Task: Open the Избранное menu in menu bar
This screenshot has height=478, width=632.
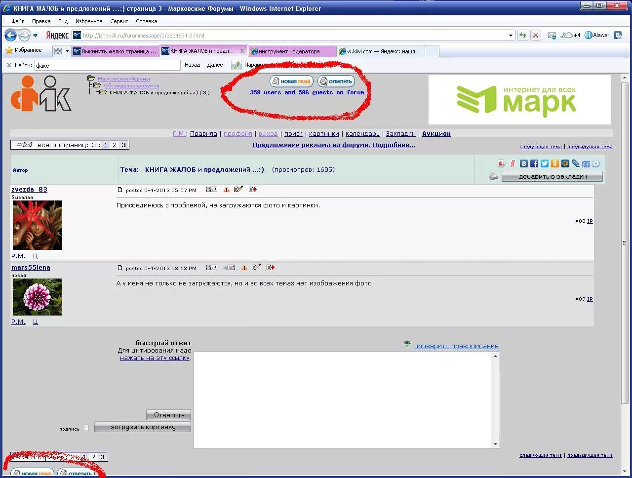Action: 89,21
